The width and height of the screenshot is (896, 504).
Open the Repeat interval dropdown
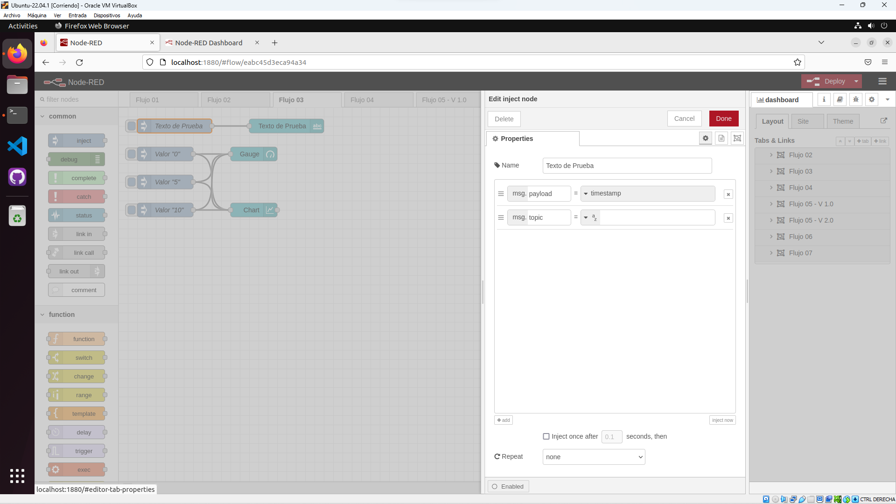pyautogui.click(x=594, y=457)
